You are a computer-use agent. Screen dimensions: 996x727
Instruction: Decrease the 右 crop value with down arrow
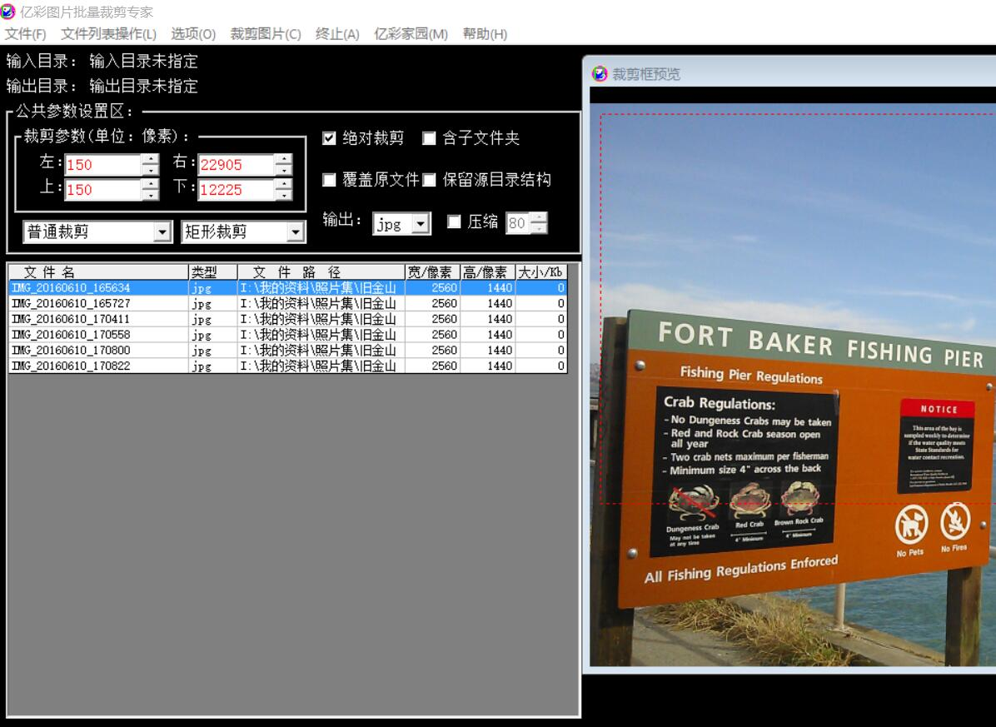click(284, 170)
